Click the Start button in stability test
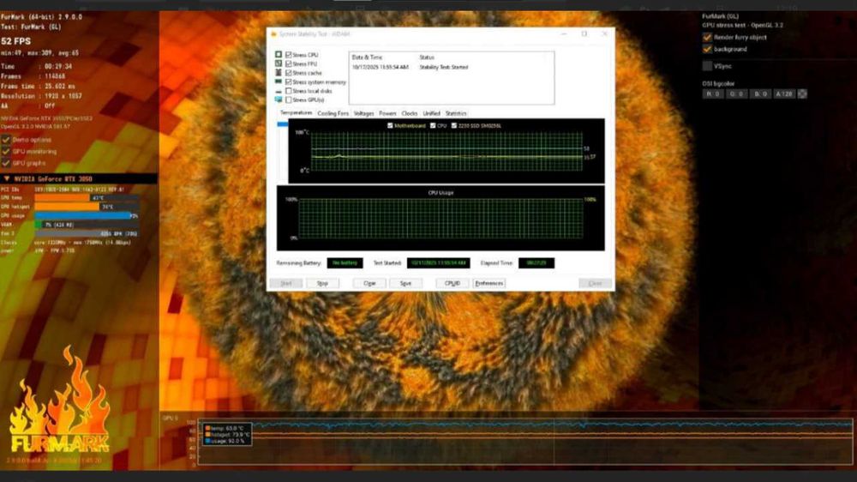Image resolution: width=857 pixels, height=482 pixels. click(286, 283)
